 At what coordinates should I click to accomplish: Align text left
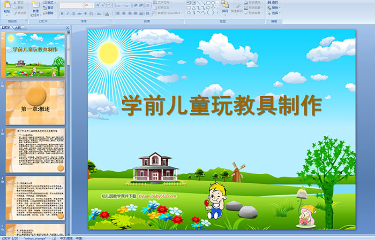(118, 13)
